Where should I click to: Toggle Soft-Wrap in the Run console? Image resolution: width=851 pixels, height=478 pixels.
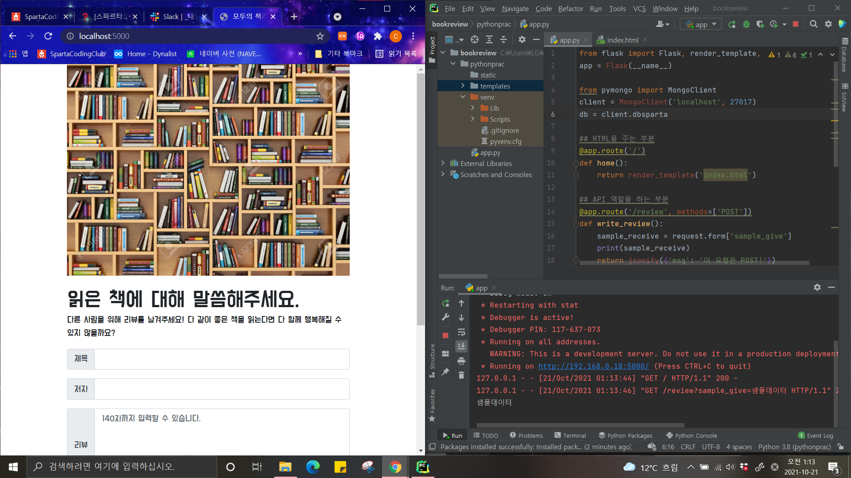(461, 332)
